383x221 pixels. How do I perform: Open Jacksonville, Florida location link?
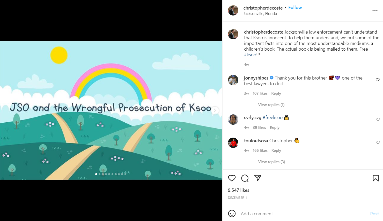(x=260, y=14)
